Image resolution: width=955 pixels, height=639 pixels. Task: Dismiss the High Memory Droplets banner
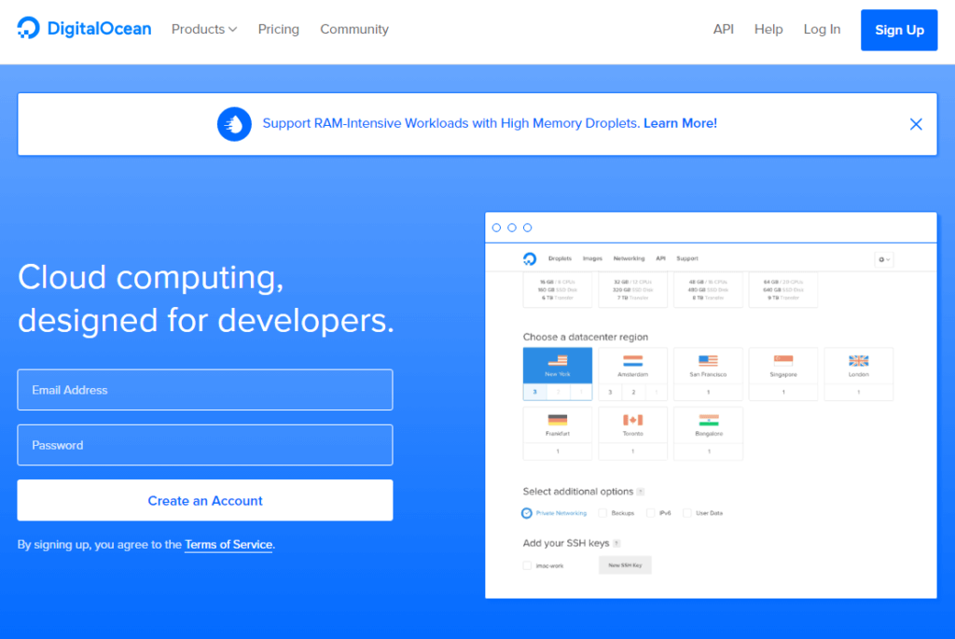[916, 124]
